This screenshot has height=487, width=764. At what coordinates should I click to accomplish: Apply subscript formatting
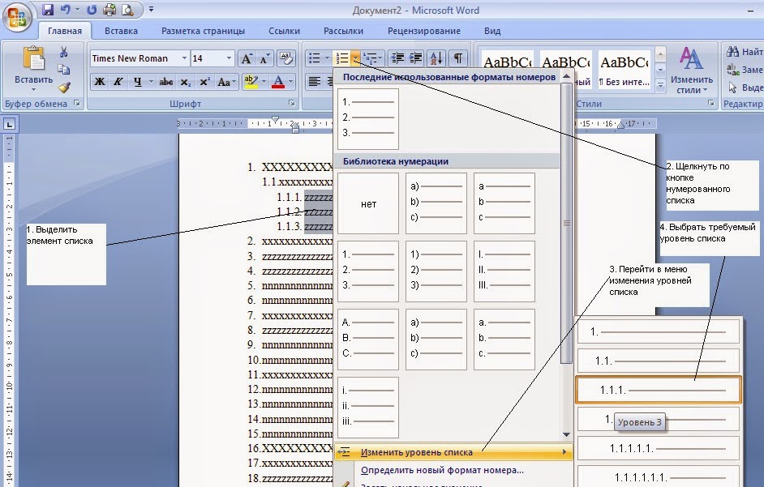(x=185, y=82)
